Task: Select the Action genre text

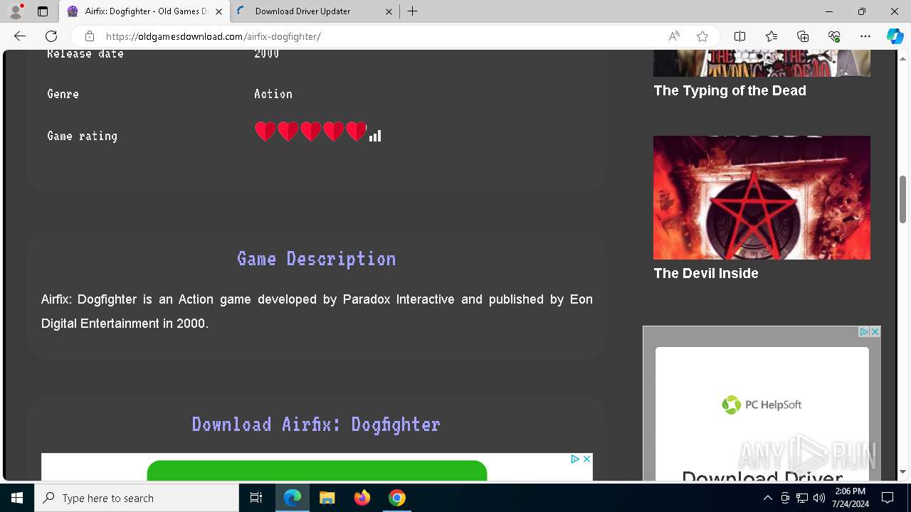Action: click(273, 94)
